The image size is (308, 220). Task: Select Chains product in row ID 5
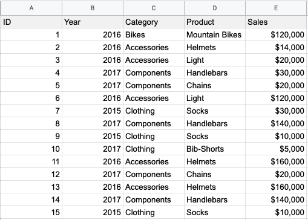point(215,85)
